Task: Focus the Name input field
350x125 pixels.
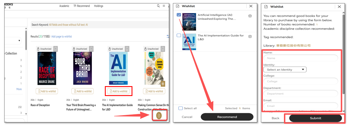Action: pyautogui.click(x=301, y=58)
